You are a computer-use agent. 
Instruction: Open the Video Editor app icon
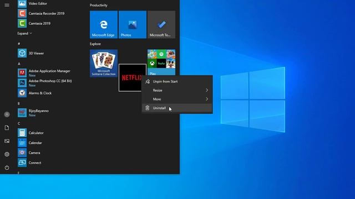[22, 4]
